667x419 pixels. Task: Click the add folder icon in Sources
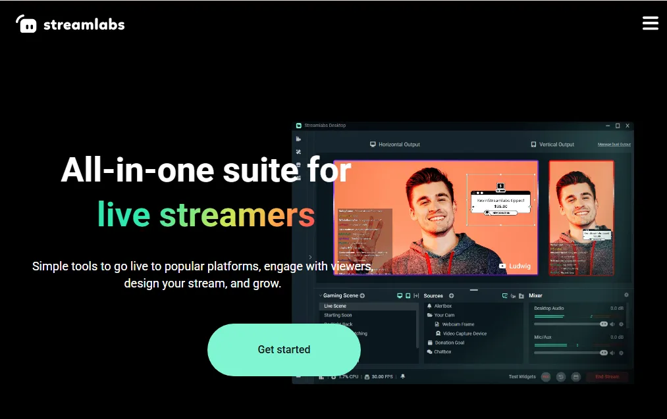coord(521,296)
